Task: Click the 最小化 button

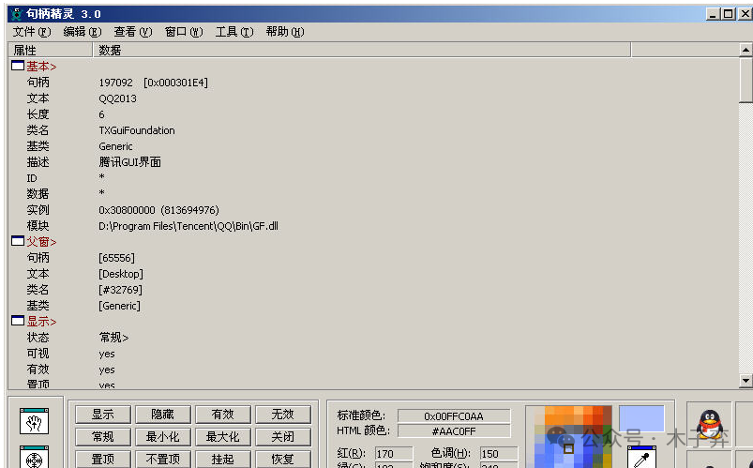Action: pyautogui.click(x=163, y=437)
